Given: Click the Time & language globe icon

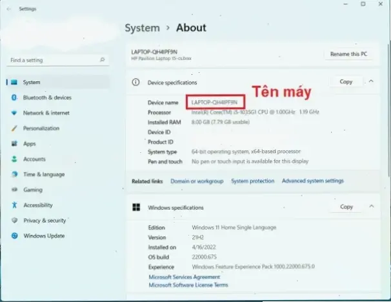Looking at the screenshot, I should pyautogui.click(x=14, y=174).
